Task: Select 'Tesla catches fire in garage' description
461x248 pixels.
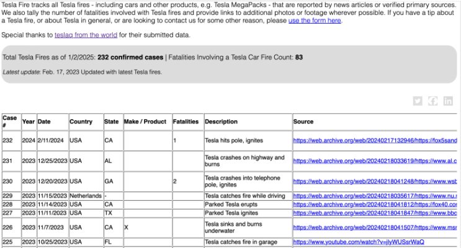Action: 241,242
